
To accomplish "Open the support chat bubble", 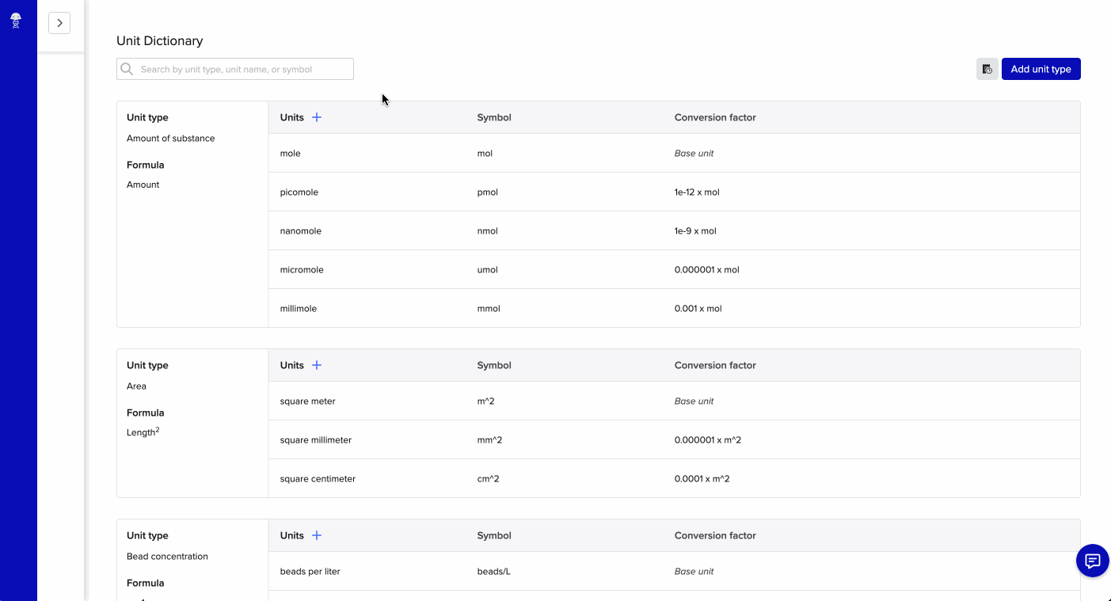I will 1092,561.
